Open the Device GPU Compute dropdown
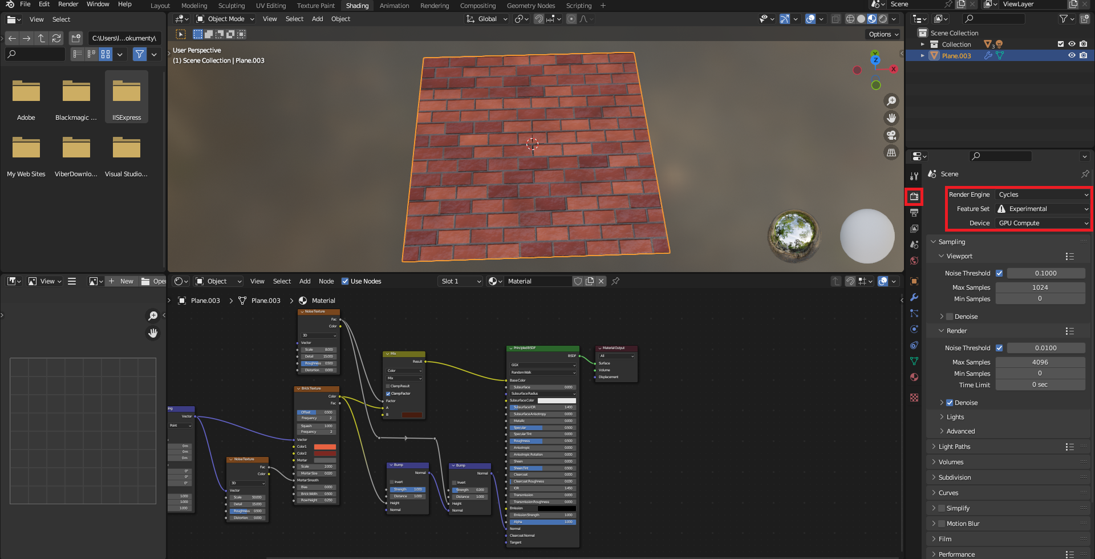Screen dimensions: 1095x559 point(1043,223)
